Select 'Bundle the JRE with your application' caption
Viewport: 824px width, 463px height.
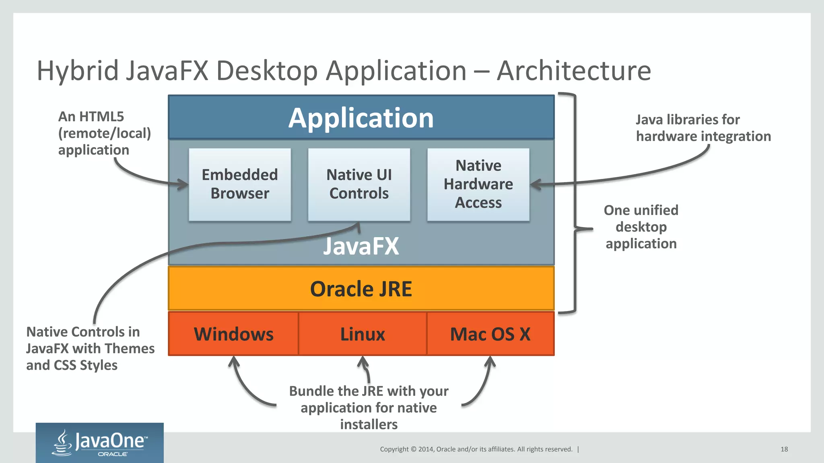coord(369,408)
